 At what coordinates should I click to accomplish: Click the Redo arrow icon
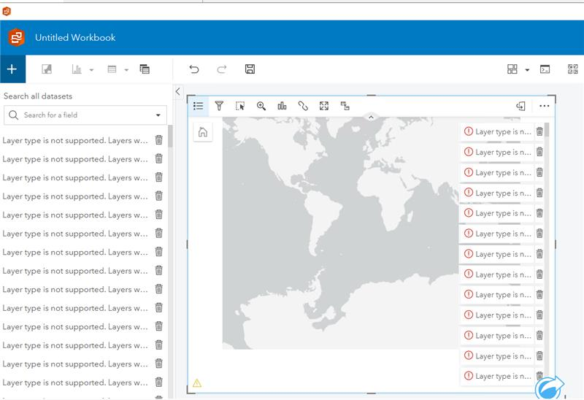coord(222,69)
